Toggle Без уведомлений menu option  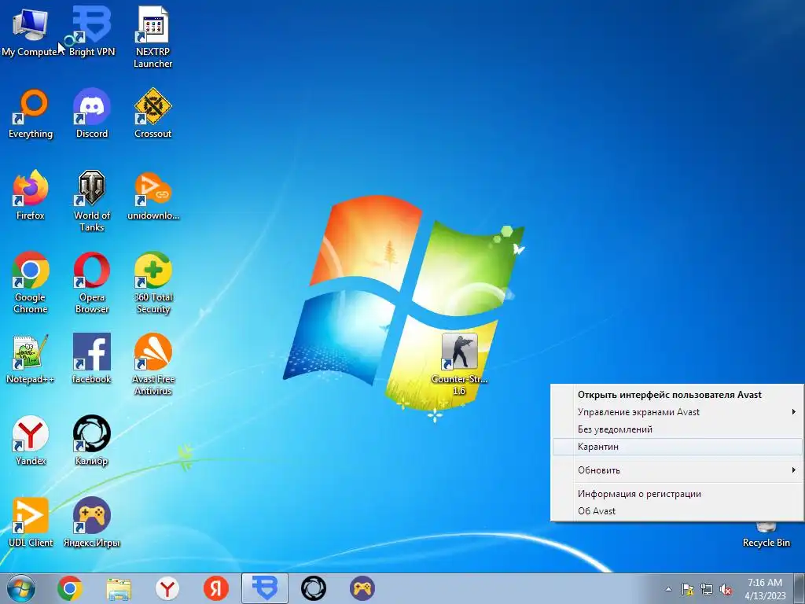pos(677,429)
